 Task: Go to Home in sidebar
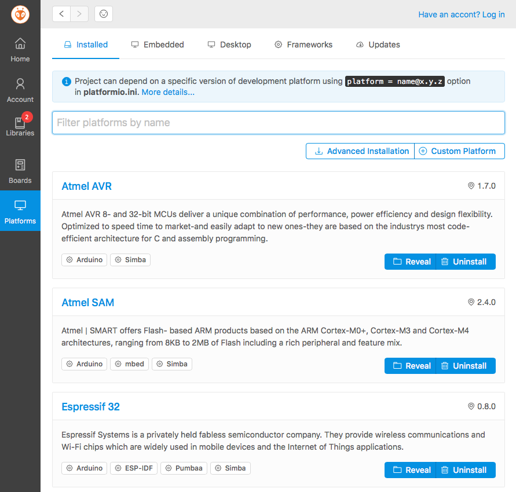20,50
